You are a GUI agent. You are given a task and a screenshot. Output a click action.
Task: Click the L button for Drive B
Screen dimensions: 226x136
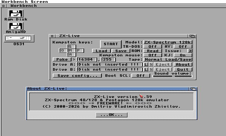146,70
